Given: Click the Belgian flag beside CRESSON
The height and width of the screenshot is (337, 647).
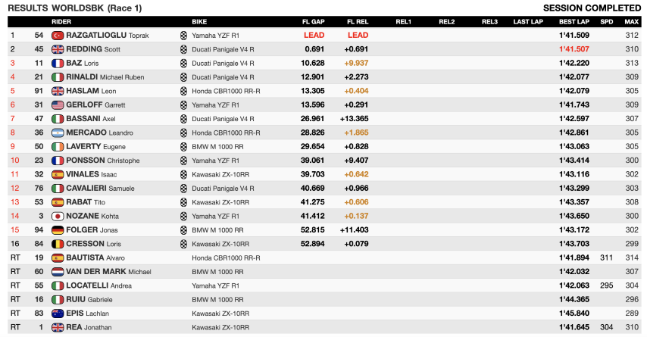Looking at the screenshot, I should tap(58, 244).
